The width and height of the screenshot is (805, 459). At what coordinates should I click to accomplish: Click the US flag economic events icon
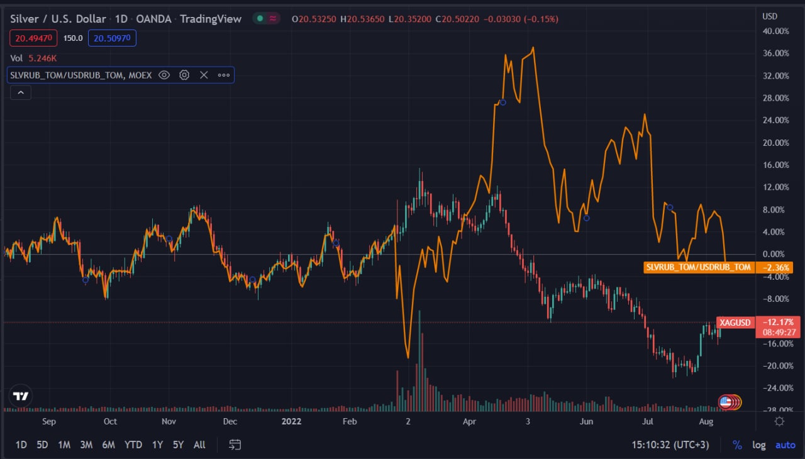726,402
